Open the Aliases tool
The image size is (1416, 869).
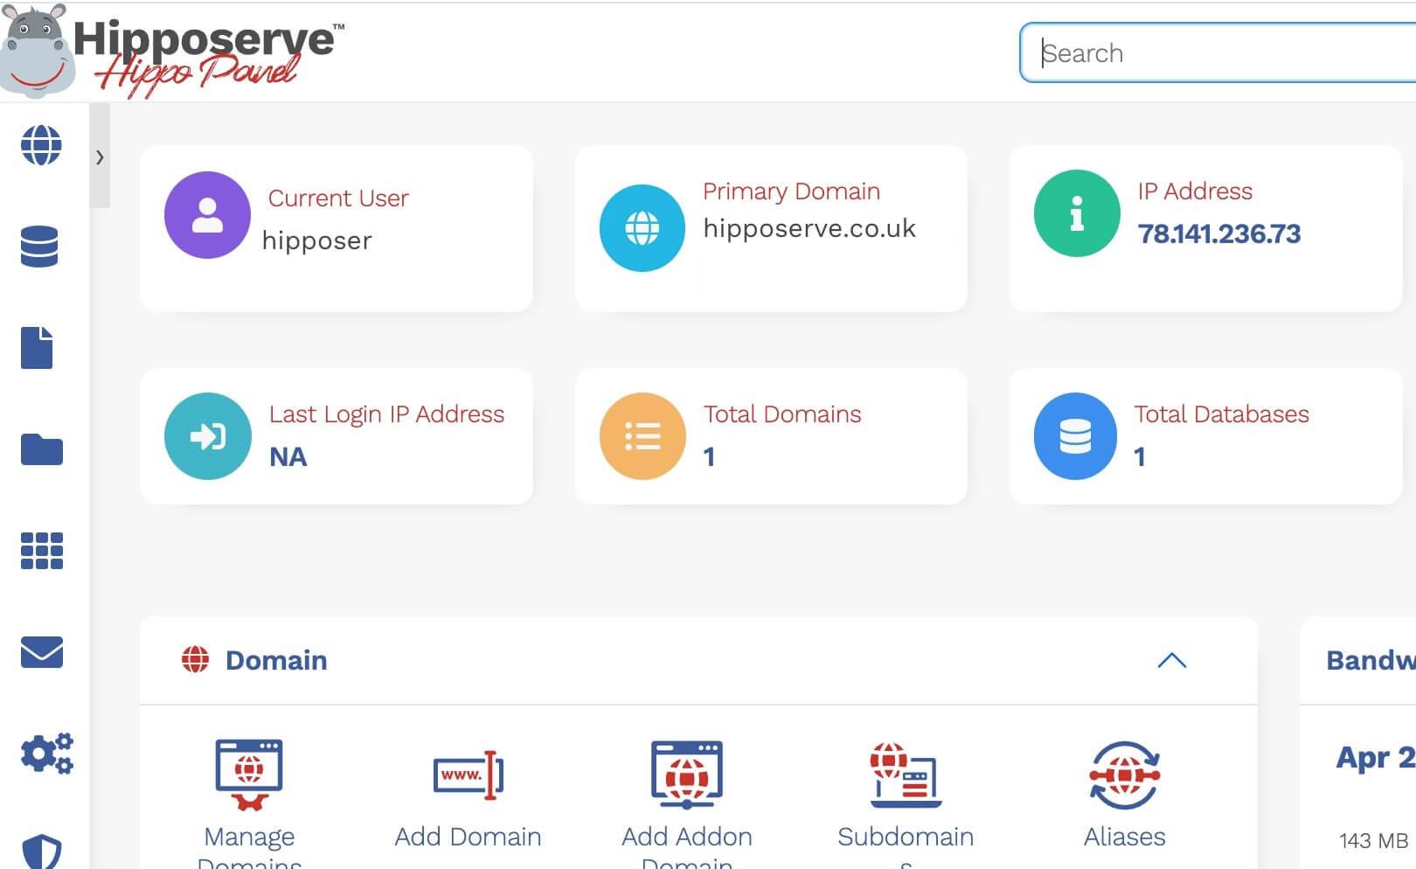(x=1124, y=775)
